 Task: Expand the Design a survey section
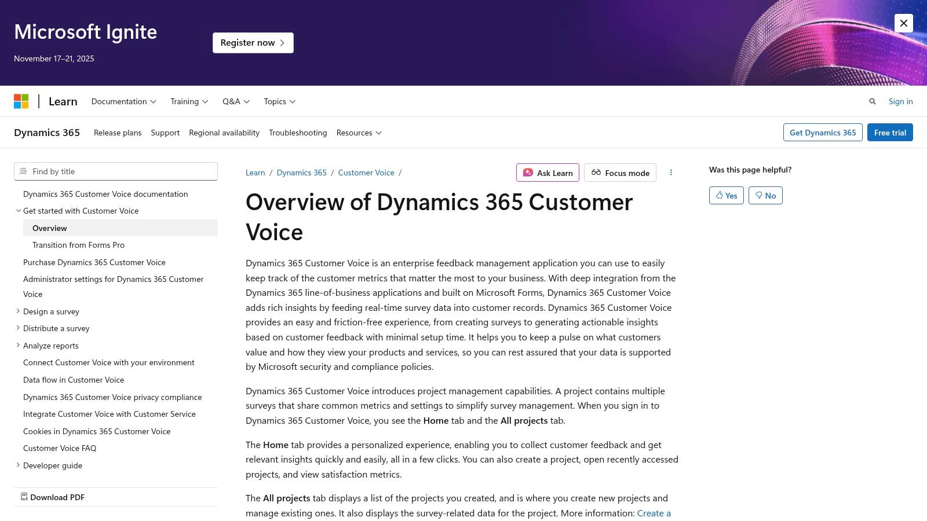coord(18,311)
